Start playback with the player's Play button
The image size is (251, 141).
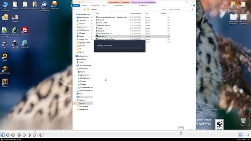click(x=3, y=135)
